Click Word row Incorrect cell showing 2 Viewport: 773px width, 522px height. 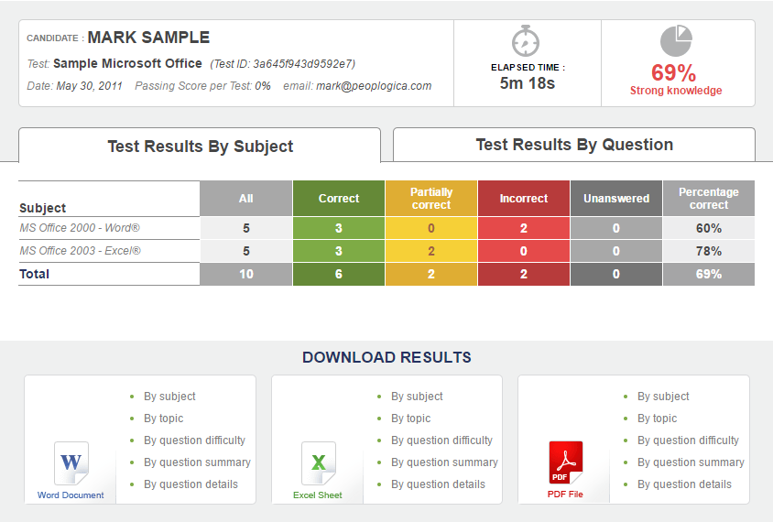524,228
